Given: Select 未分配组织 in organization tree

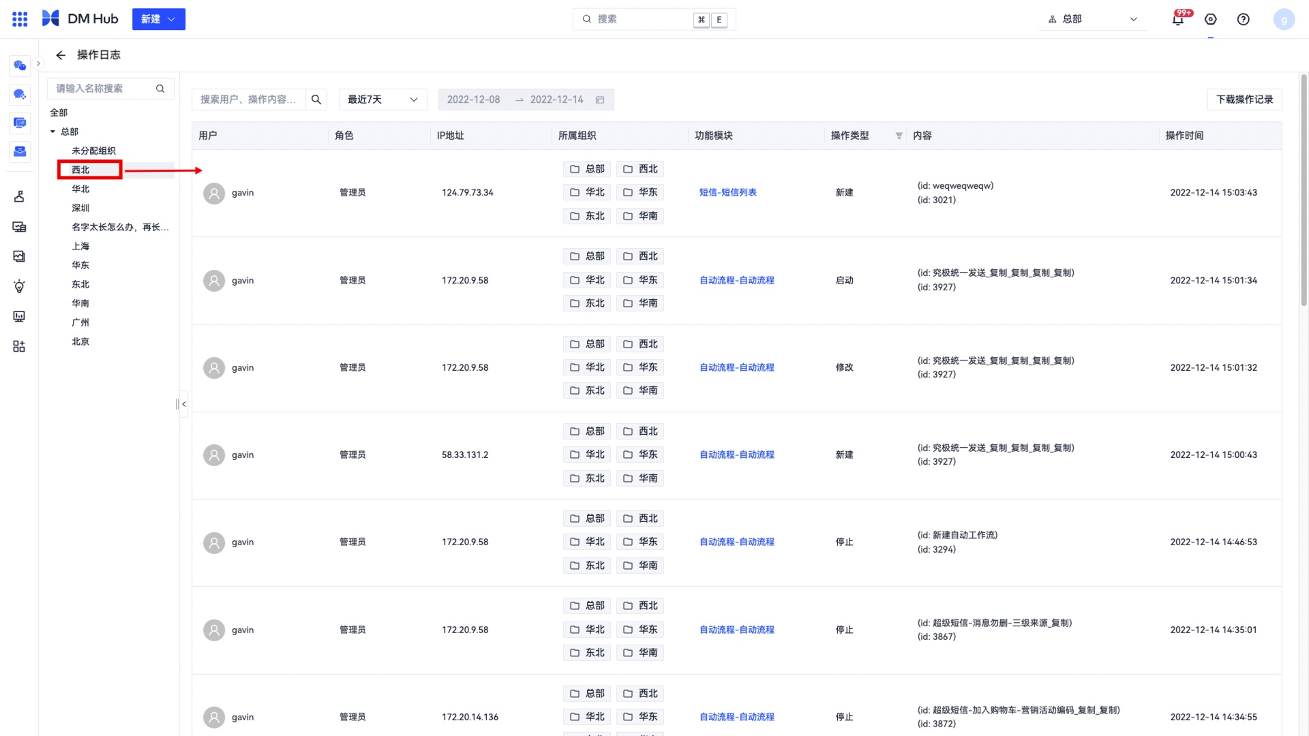Looking at the screenshot, I should [x=93, y=151].
